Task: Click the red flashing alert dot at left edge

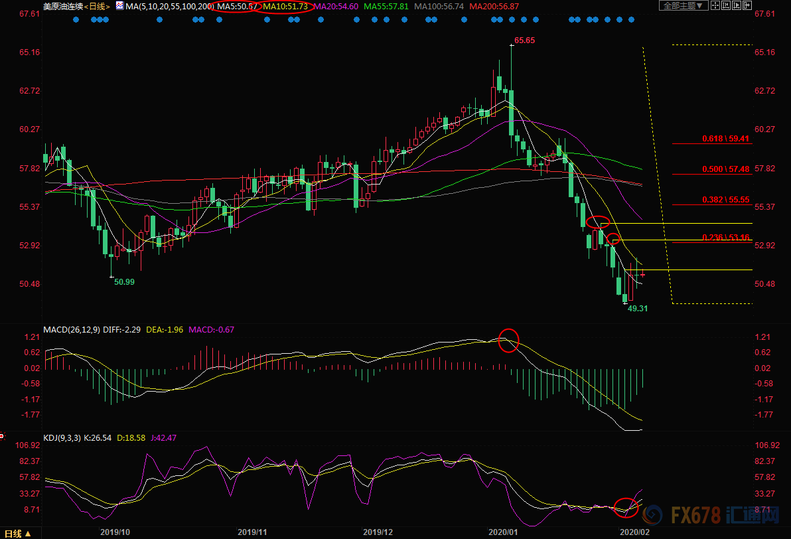Action: 2,436
